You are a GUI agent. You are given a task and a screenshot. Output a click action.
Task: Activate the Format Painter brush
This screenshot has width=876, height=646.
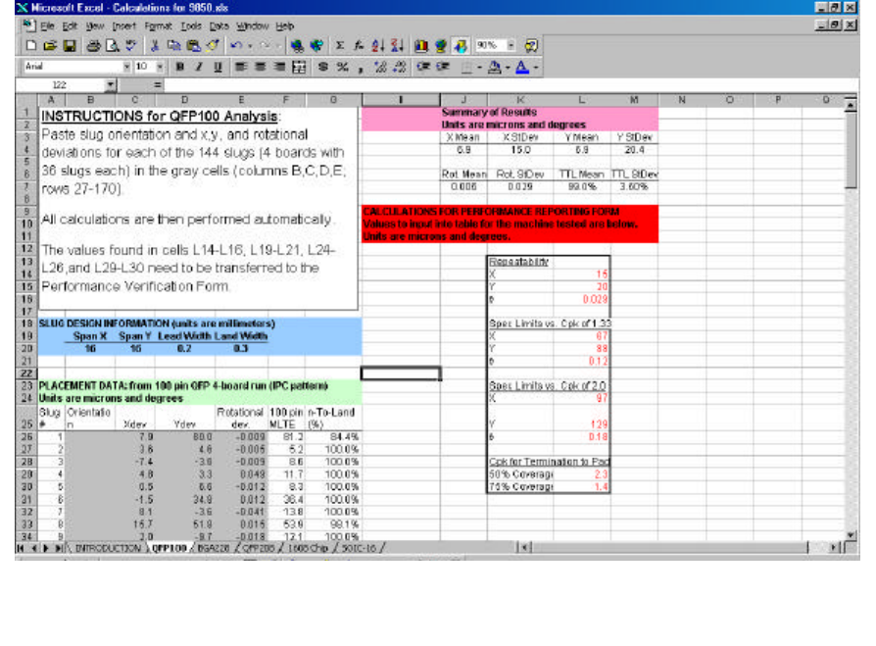213,46
